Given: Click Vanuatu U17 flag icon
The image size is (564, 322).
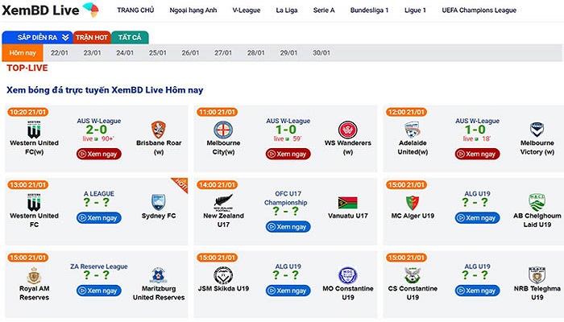Looking at the screenshot, I should 348,203.
